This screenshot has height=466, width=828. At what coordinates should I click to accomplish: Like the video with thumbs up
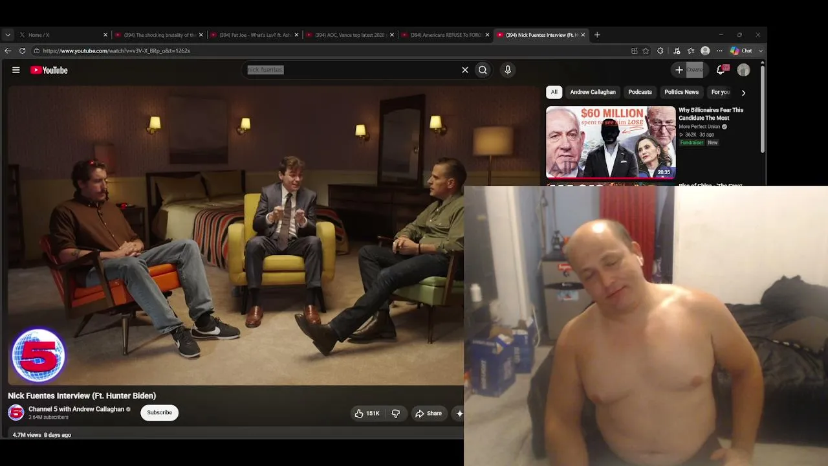tap(366, 414)
